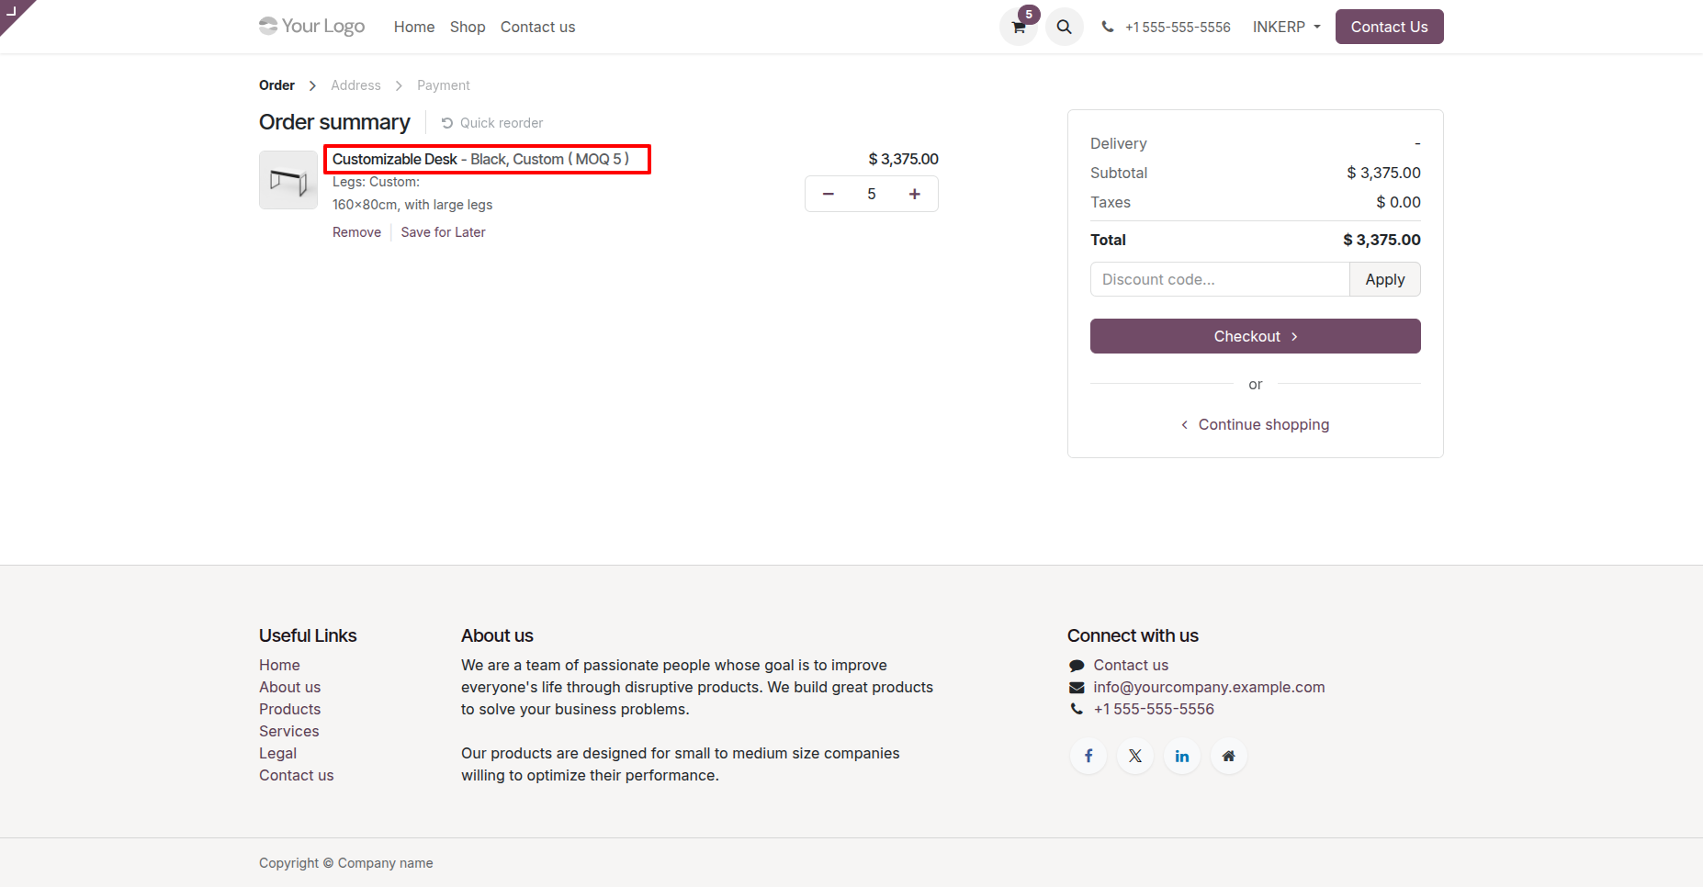The height and width of the screenshot is (887, 1703).
Task: Open Useful Links Contact us link
Action: (x=296, y=775)
